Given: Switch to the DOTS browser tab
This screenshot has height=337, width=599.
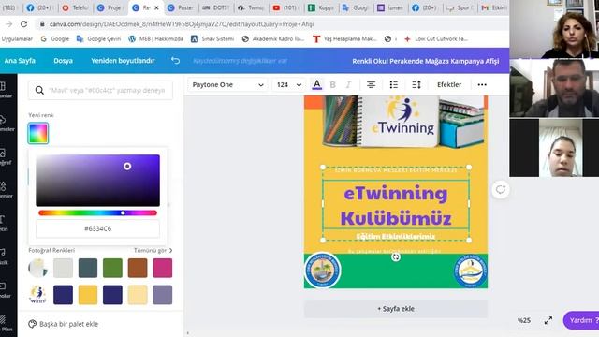Looking at the screenshot, I should pyautogui.click(x=215, y=7).
